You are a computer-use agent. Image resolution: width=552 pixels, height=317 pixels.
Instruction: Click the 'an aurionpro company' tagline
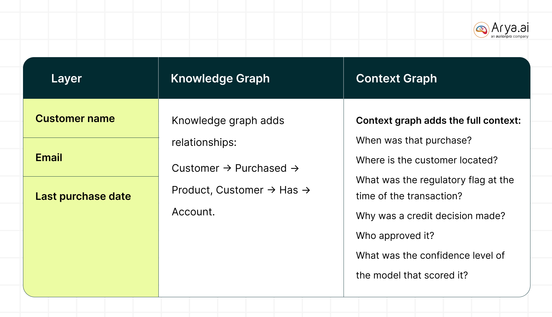click(x=509, y=36)
